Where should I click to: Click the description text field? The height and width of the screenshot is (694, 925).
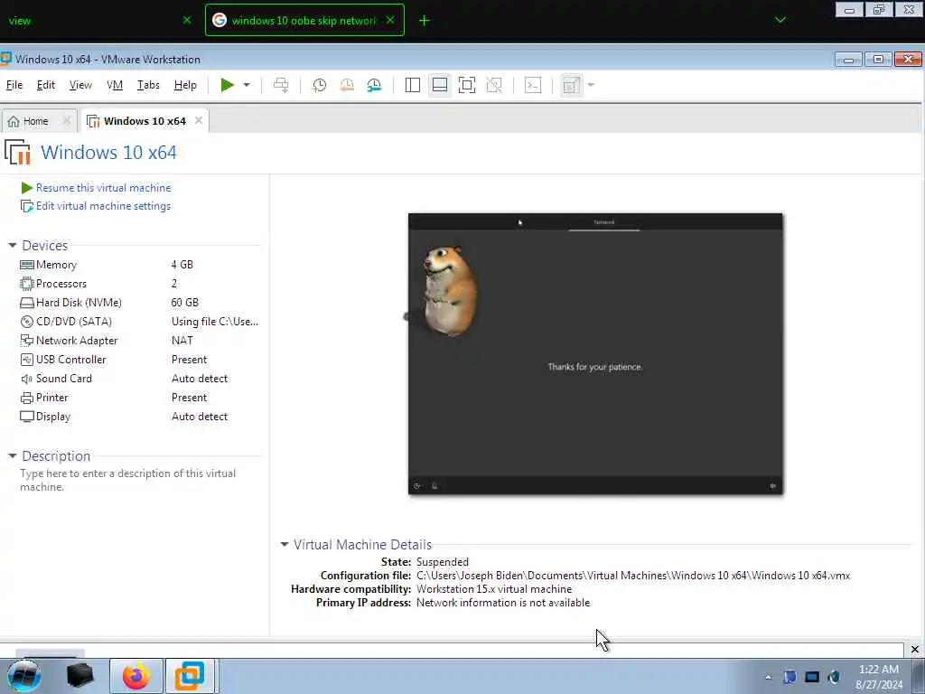pyautogui.click(x=128, y=480)
